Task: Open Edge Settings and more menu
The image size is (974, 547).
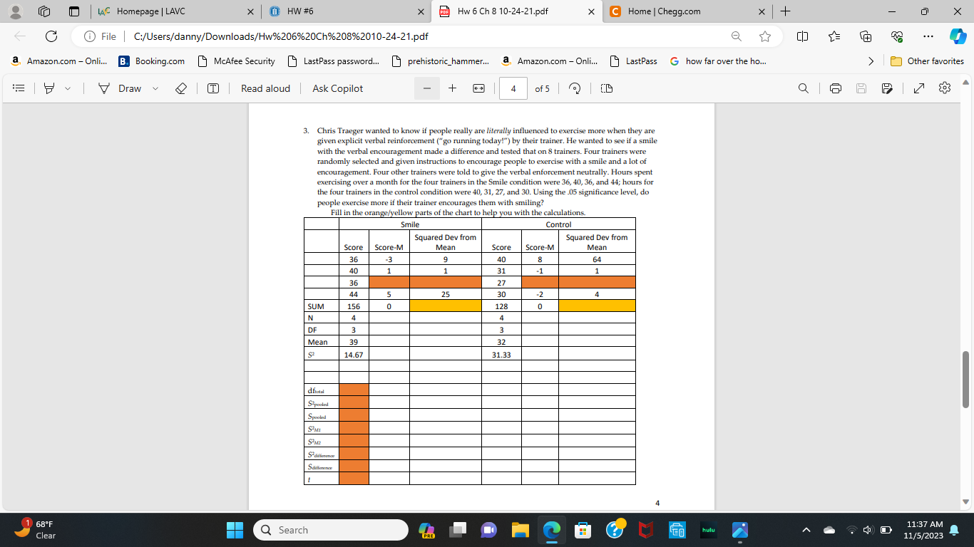Action: coord(928,36)
